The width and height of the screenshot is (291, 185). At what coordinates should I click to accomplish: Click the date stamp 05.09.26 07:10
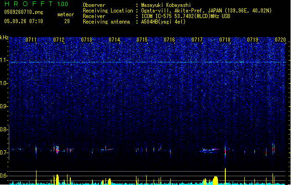pos(24,21)
